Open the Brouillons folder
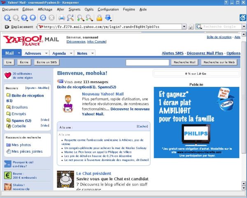The width and height of the screenshot is (247, 198). coord(20,107)
